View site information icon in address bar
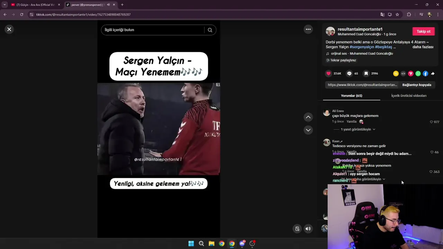This screenshot has width=443, height=249. tap(31, 15)
